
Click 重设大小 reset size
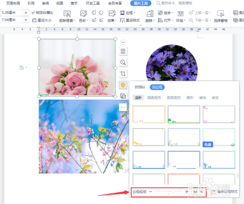[41, 20]
